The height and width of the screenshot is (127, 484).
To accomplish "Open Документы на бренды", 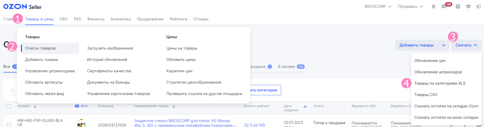I will [x=109, y=82].
